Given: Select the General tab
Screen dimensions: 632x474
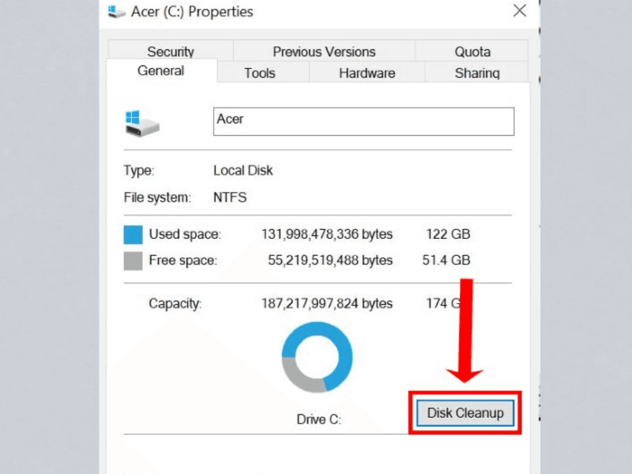Looking at the screenshot, I should tap(160, 71).
